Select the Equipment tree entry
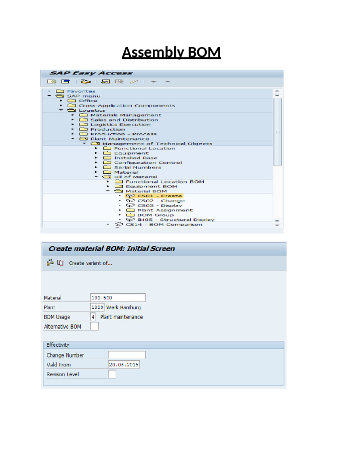This screenshot has width=343, height=457. [x=131, y=153]
